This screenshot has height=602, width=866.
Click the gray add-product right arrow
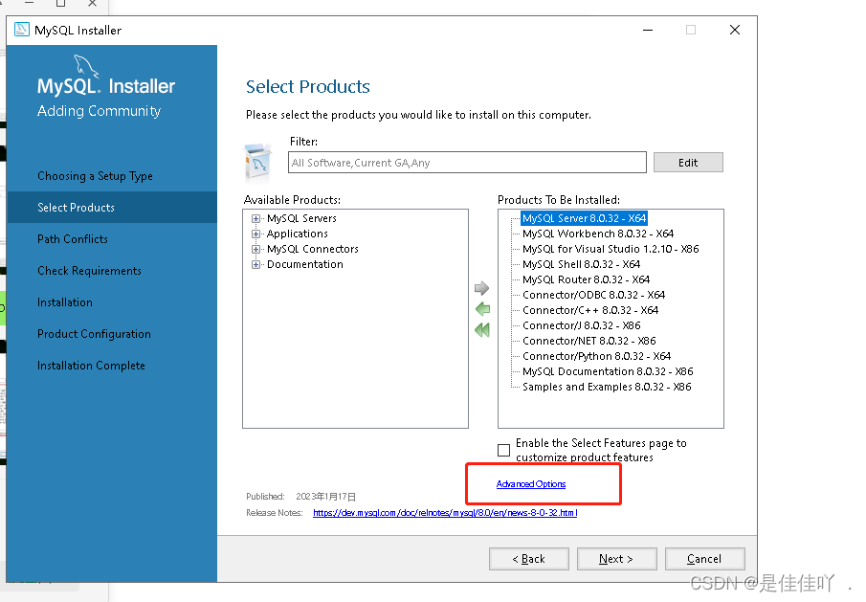tap(481, 288)
